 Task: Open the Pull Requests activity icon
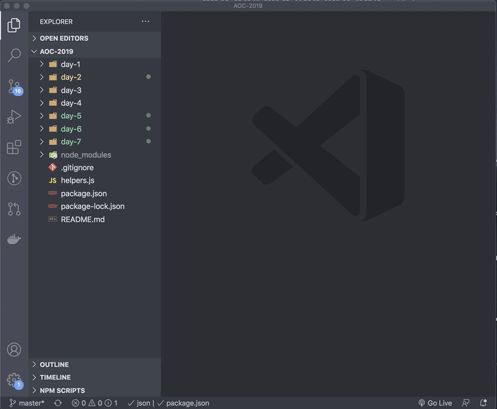coord(14,209)
